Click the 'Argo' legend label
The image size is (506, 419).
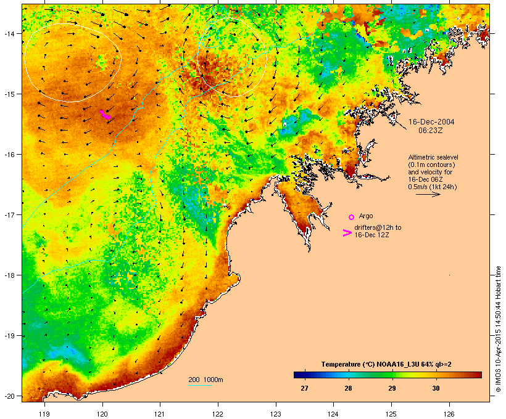[366, 216]
